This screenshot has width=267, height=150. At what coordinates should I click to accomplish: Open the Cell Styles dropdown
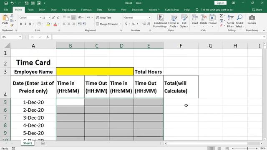pyautogui.click(x=184, y=21)
